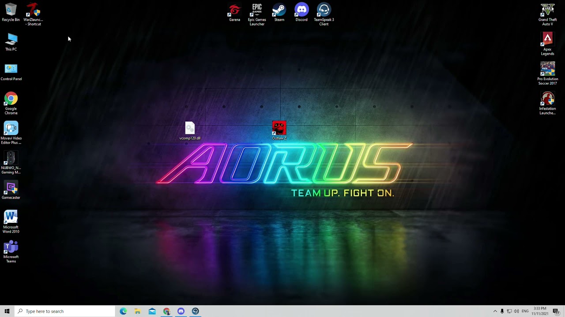
Task: Select Microsoft Word 2010 desktop icon
Action: point(11,222)
